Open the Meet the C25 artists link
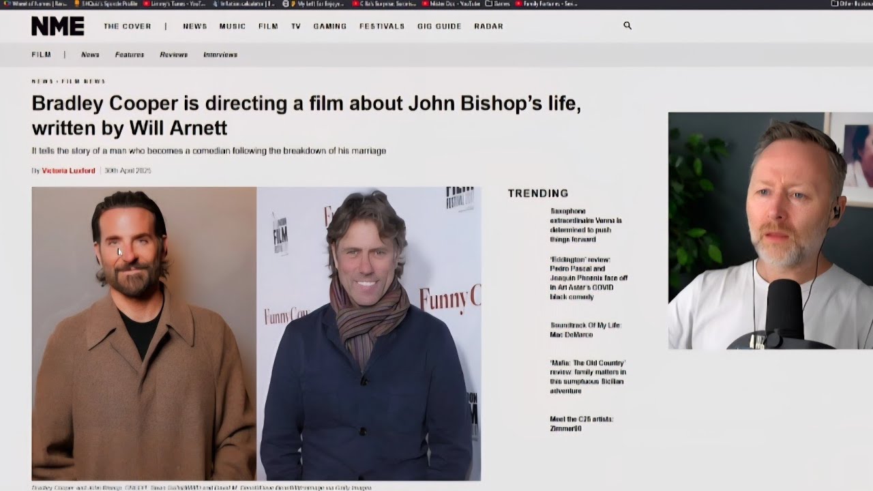Viewport: 873px width, 491px height. tap(582, 423)
